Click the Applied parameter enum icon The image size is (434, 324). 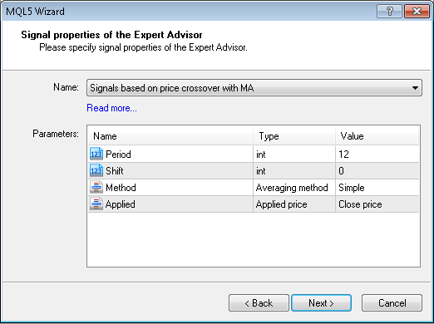click(96, 204)
